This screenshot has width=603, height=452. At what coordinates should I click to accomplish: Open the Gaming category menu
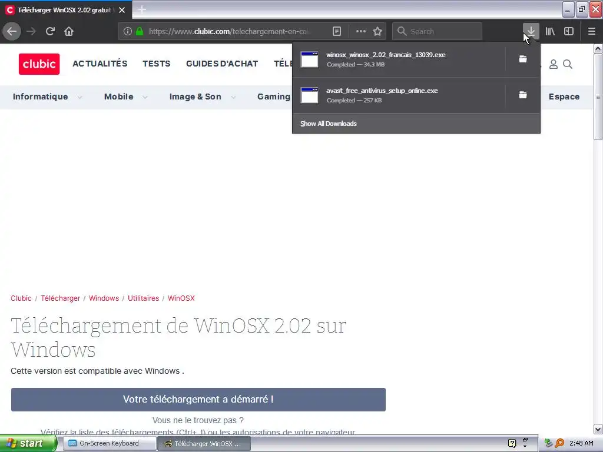(274, 97)
